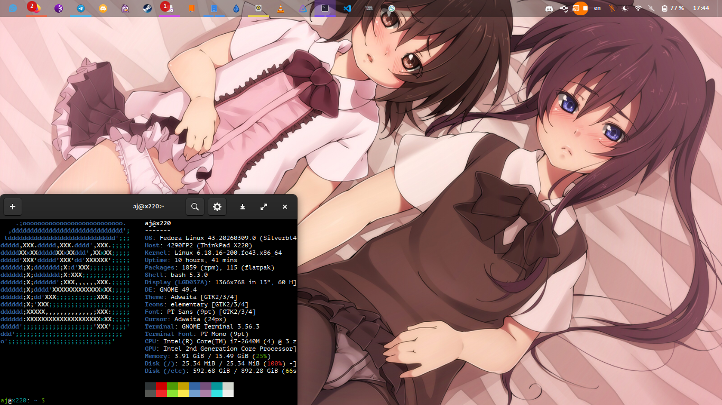Screen dimensions: 722x405
Task: Open the Telegram app icon
Action: tap(81, 8)
